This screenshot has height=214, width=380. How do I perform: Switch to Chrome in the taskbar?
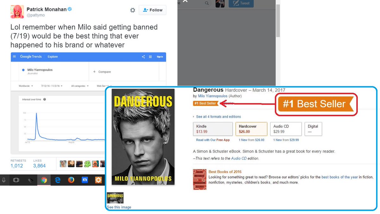(x=44, y=180)
